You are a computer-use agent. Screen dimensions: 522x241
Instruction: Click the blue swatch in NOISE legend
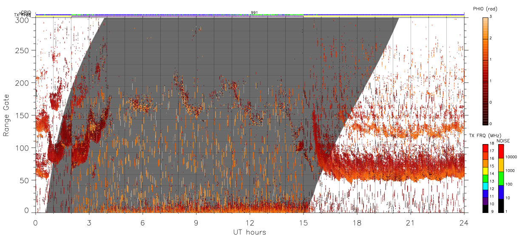pos(501,192)
